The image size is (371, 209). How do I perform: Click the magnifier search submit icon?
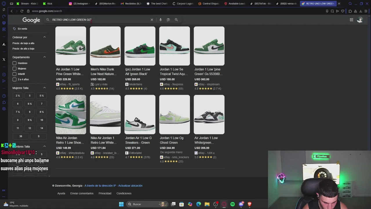click(176, 20)
